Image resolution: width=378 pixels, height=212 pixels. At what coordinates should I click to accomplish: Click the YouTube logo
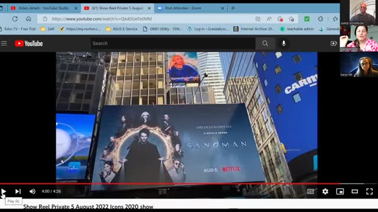coord(29,44)
